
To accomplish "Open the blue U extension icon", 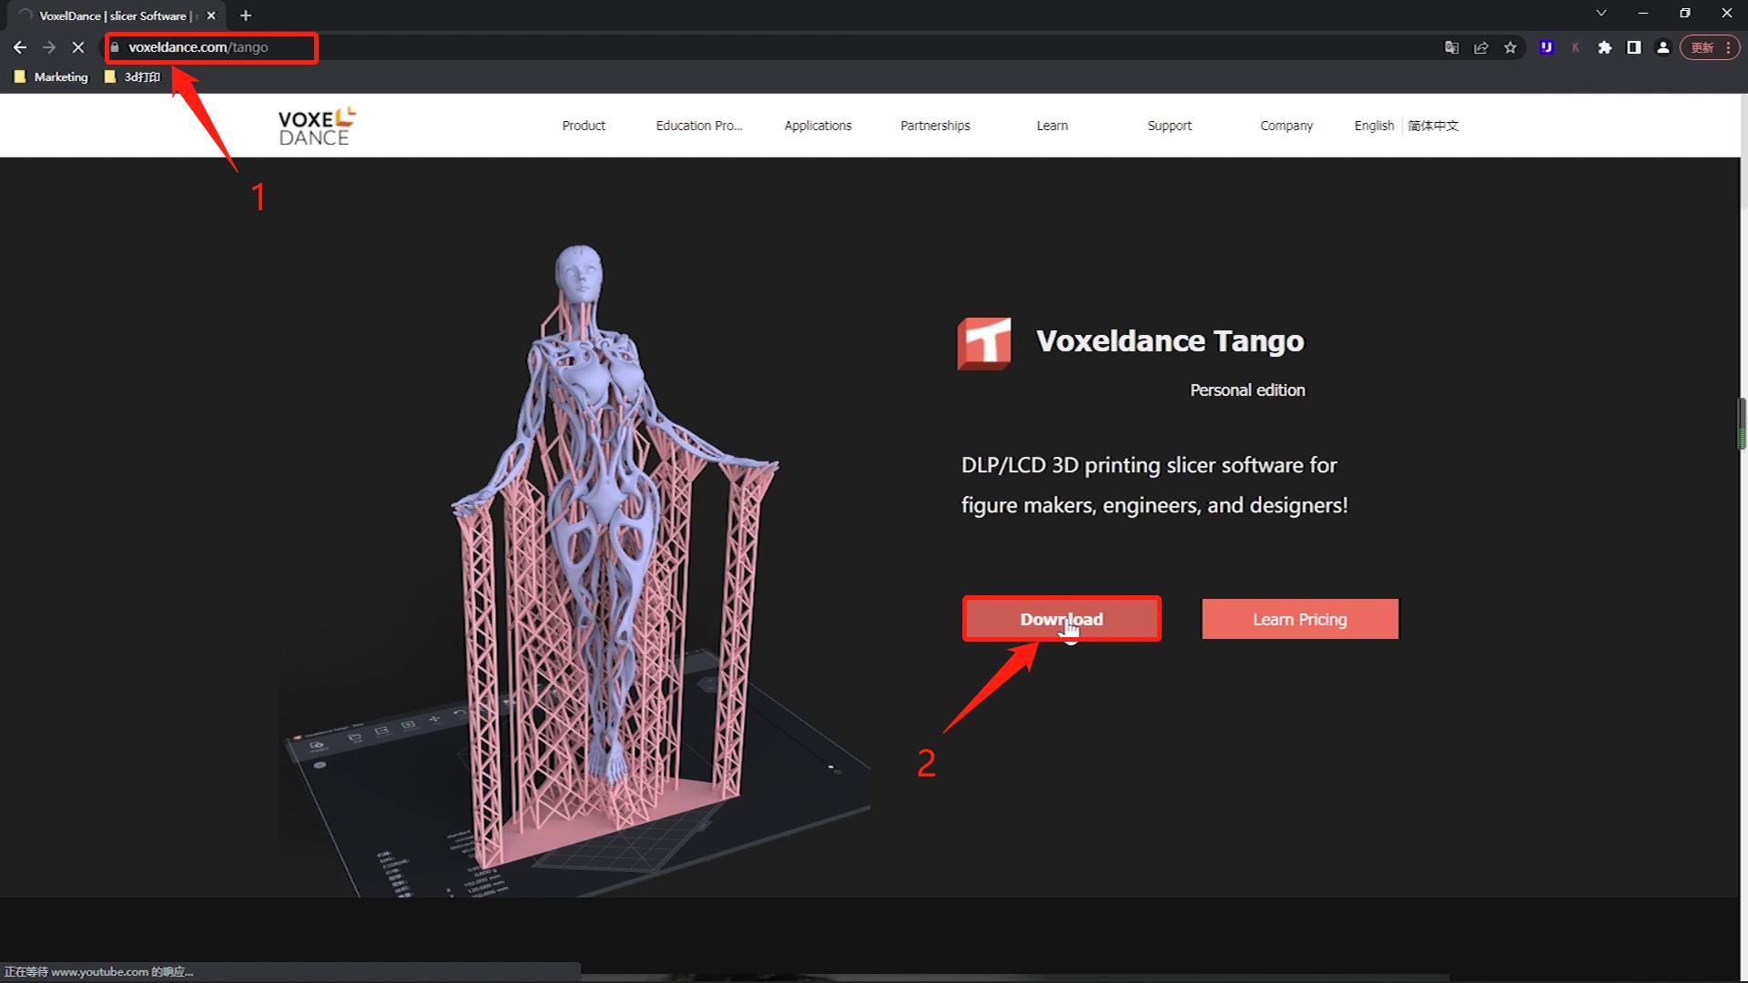I will 1546,47.
